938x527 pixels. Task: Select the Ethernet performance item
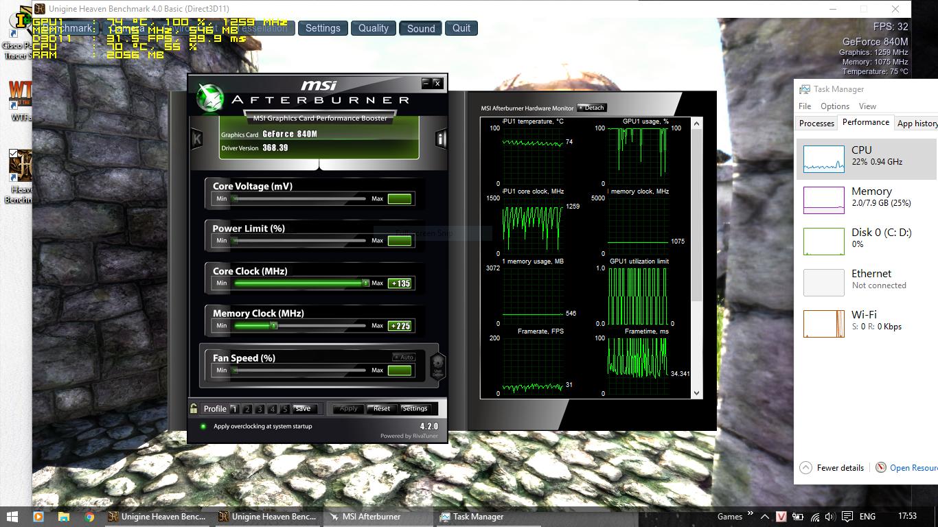tap(867, 282)
